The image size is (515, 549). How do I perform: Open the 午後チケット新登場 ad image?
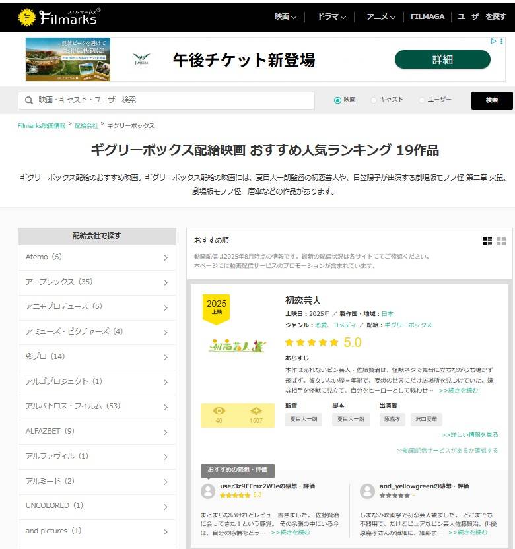click(68, 59)
